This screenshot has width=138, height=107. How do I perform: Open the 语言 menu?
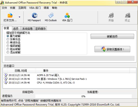46,8
